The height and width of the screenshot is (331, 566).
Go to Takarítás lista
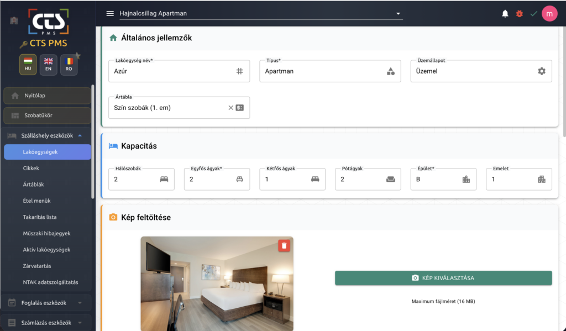point(40,217)
